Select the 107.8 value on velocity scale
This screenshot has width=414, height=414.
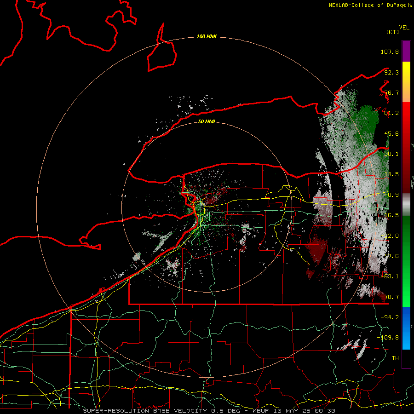pos(390,52)
